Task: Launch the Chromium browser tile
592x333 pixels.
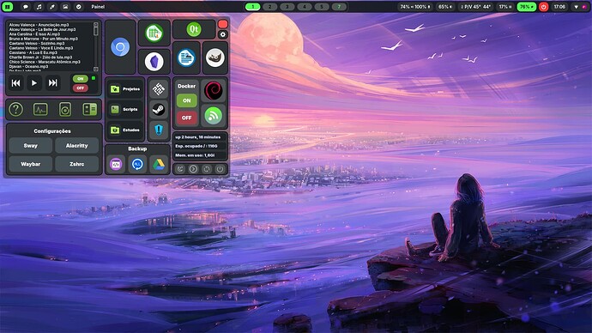Action: tap(120, 47)
